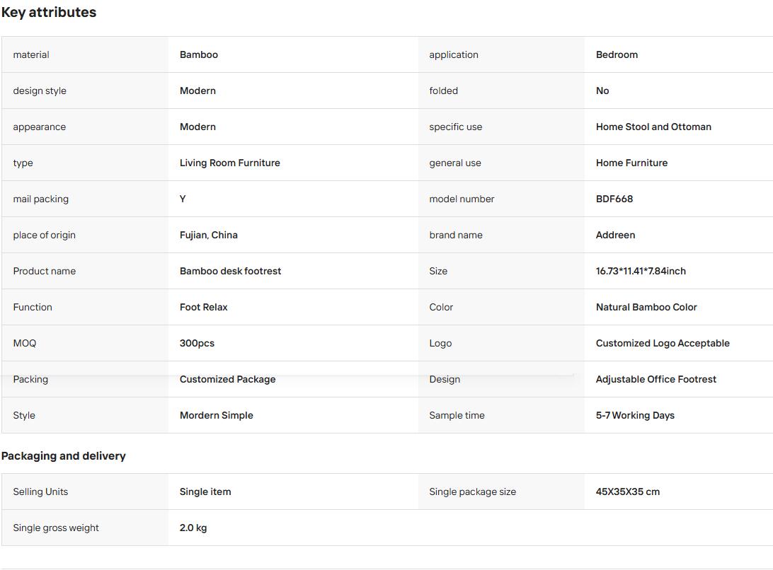Click the Key attributes heading
This screenshot has width=773, height=570.
click(49, 12)
